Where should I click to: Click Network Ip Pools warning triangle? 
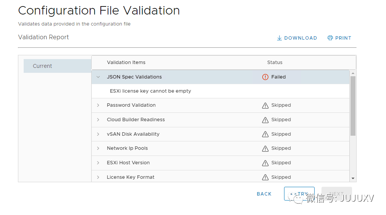[265, 149]
